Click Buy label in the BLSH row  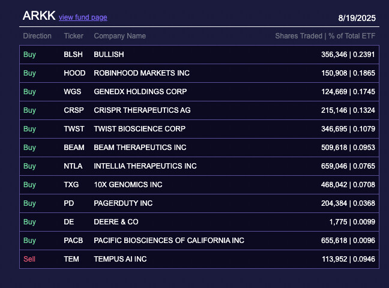tap(29, 55)
